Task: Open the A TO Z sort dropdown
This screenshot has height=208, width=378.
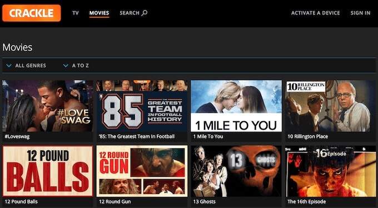Action: point(76,66)
